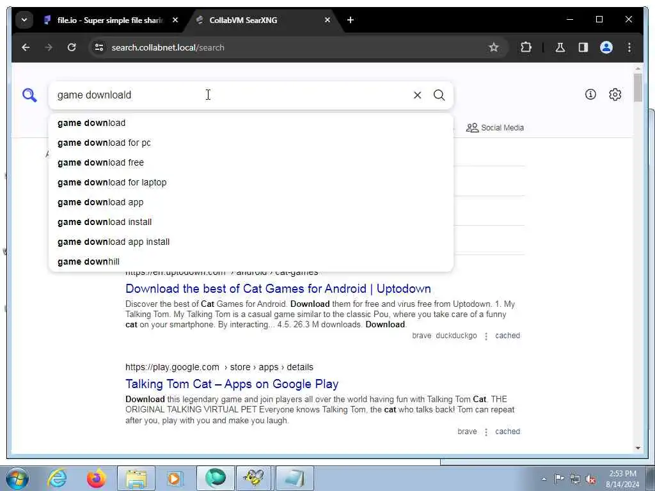
Task: Open Uptodown Cat Games result link
Action: (278, 289)
